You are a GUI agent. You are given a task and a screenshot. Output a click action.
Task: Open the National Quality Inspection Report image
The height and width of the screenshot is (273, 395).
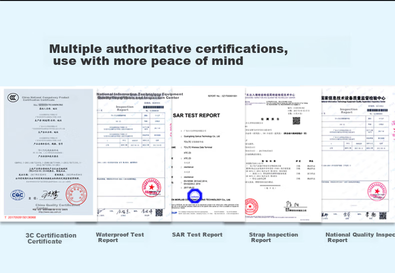pos(358,154)
